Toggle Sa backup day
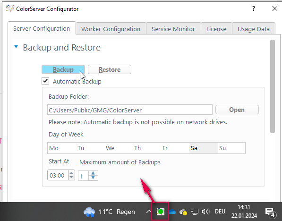Screen dimensions: 282x221 (204, 148)
